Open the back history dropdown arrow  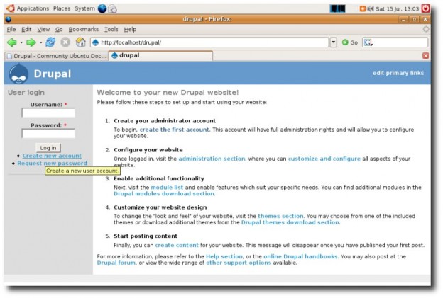(x=21, y=42)
